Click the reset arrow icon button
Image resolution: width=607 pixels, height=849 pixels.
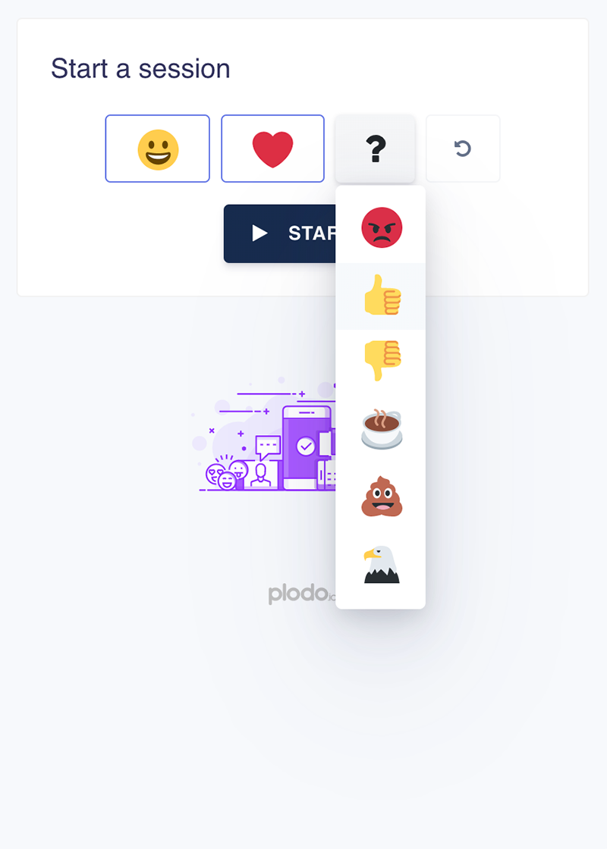[463, 149]
